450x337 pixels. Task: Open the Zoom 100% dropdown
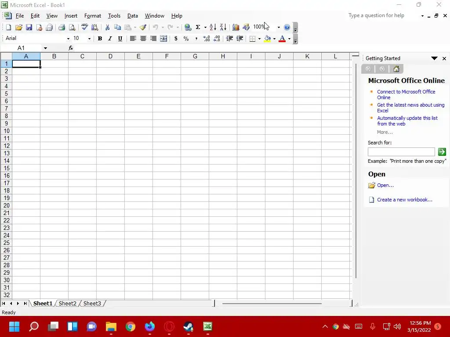[278, 27]
